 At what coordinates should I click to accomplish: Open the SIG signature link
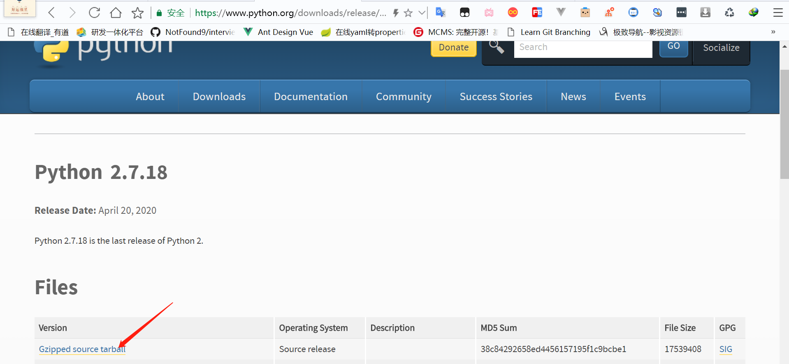coord(726,349)
